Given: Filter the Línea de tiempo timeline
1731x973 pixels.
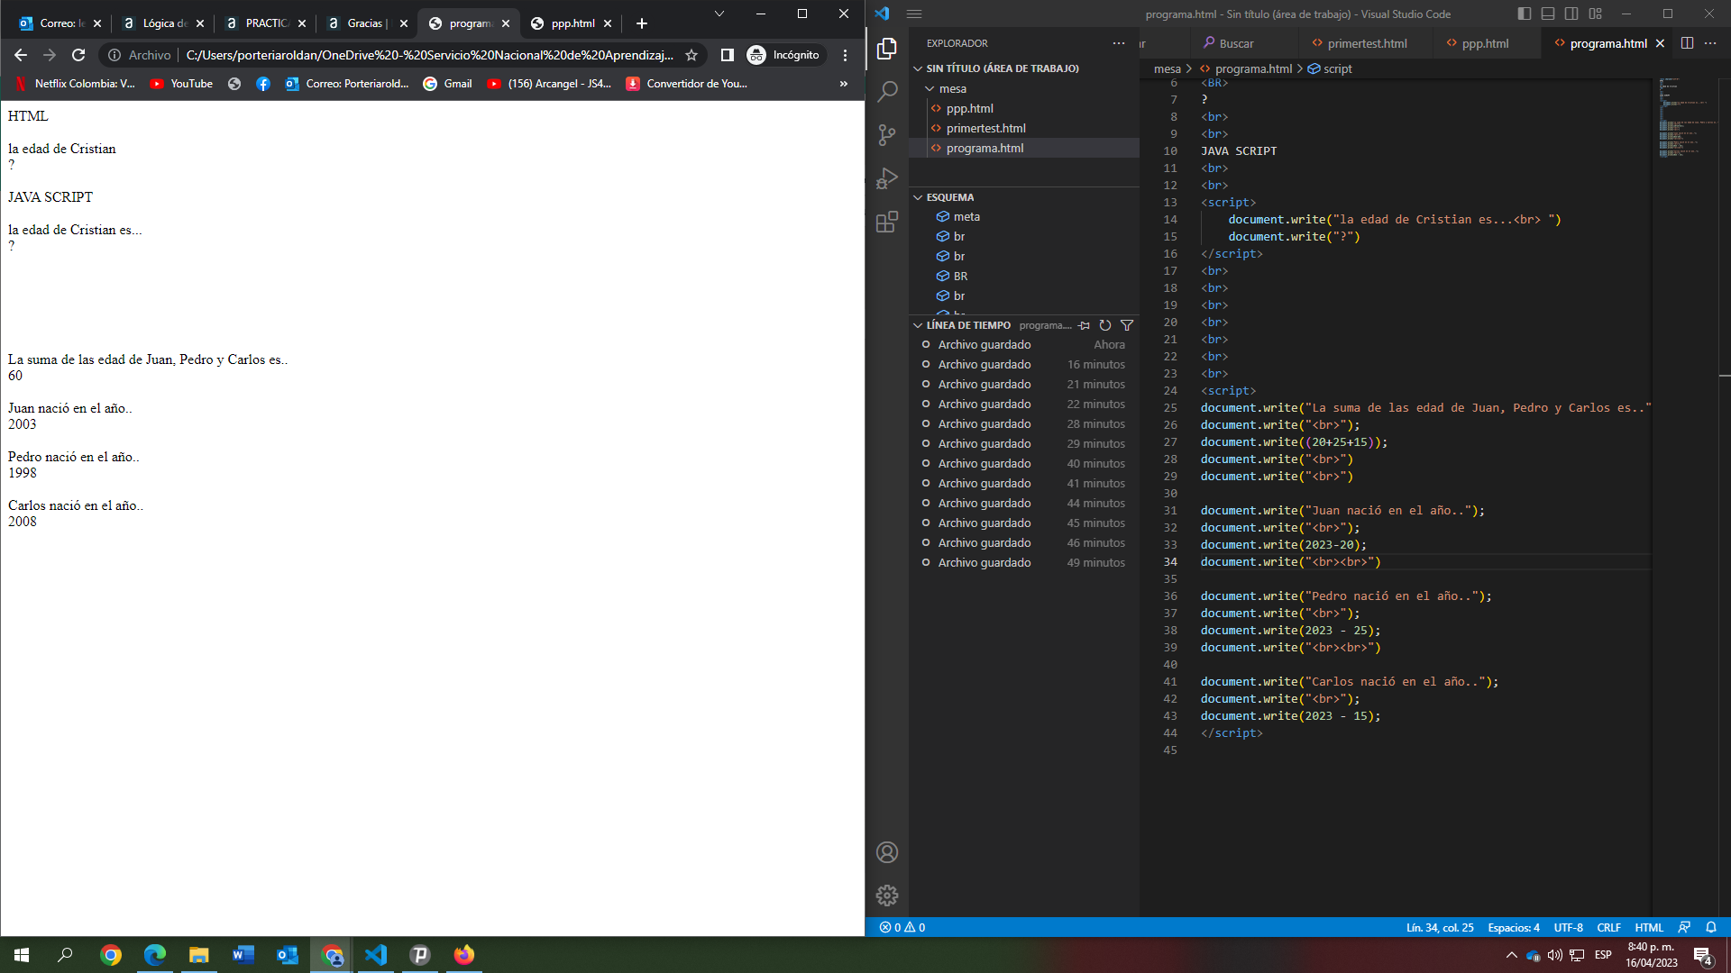Looking at the screenshot, I should [x=1127, y=325].
